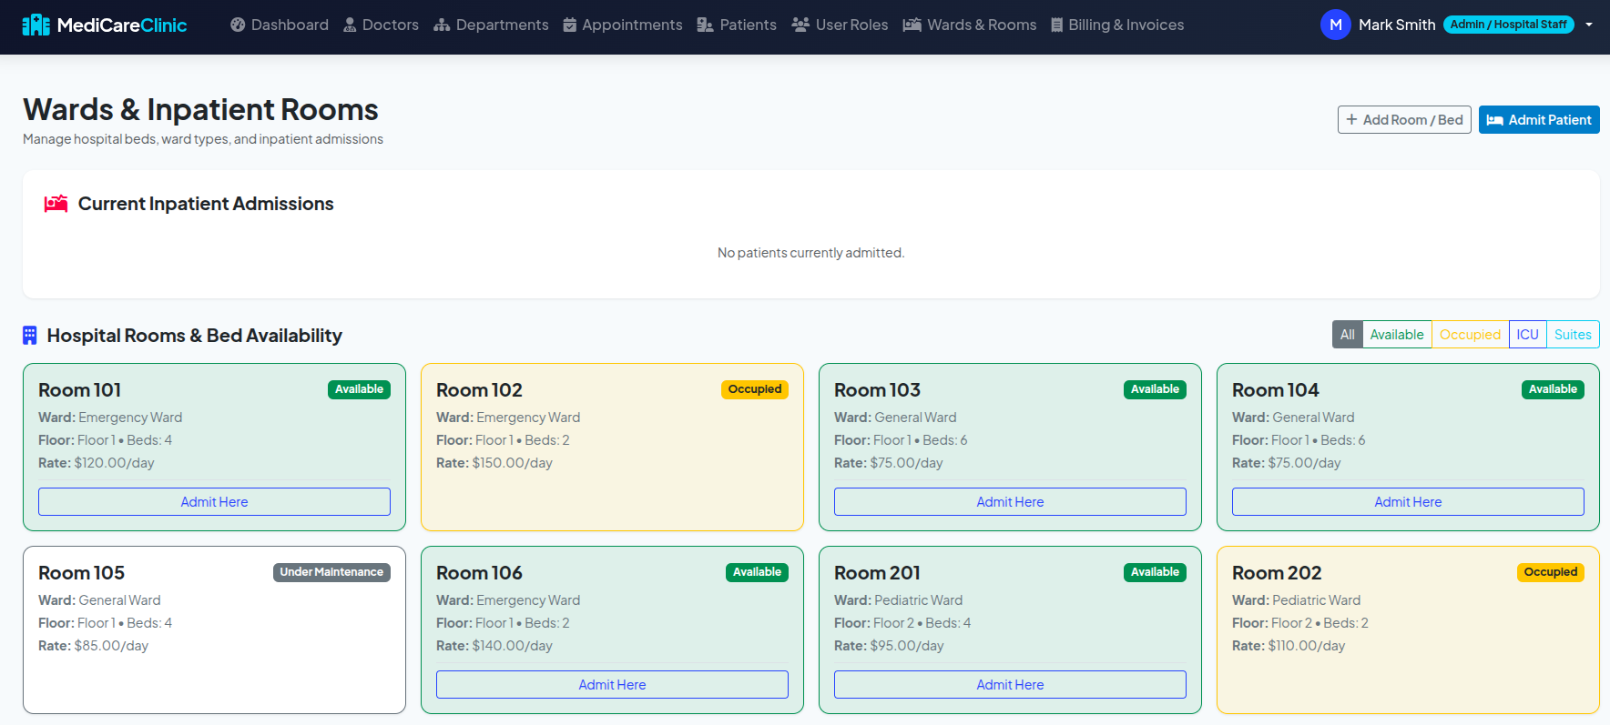The height and width of the screenshot is (725, 1610).
Task: Open the Appointments menu item
Action: coord(623,25)
